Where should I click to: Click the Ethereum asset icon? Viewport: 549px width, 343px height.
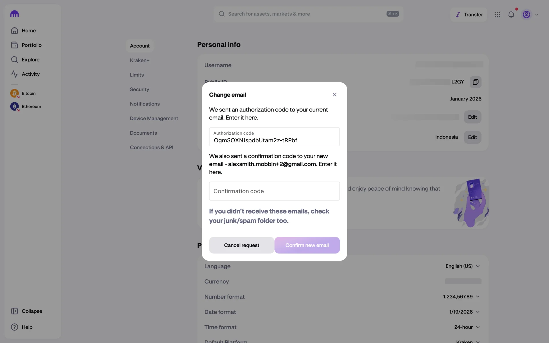point(14,107)
